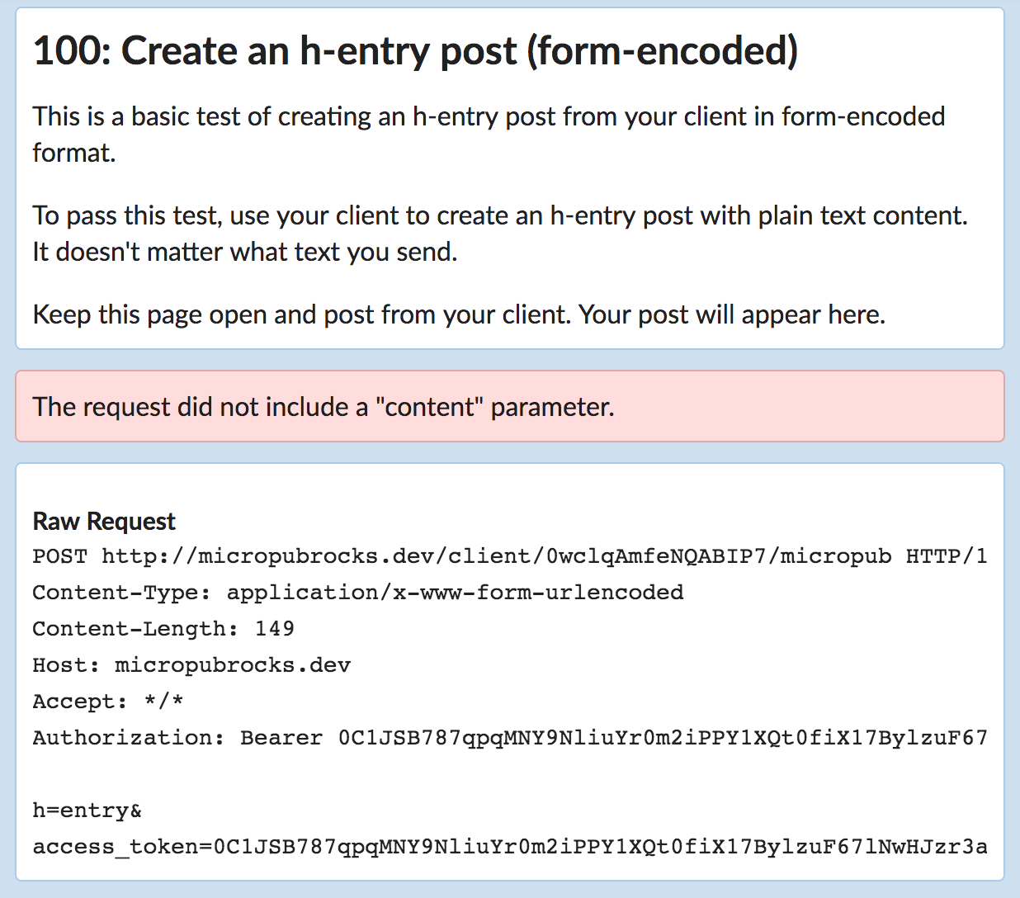The image size is (1020, 898).
Task: Click "It doesn't matter what text you send"
Action: (x=245, y=252)
